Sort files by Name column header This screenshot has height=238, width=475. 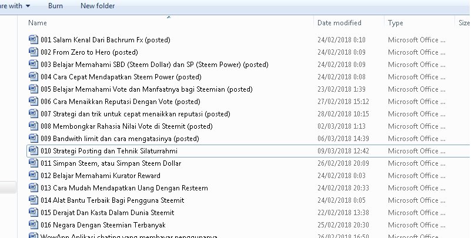click(x=38, y=23)
